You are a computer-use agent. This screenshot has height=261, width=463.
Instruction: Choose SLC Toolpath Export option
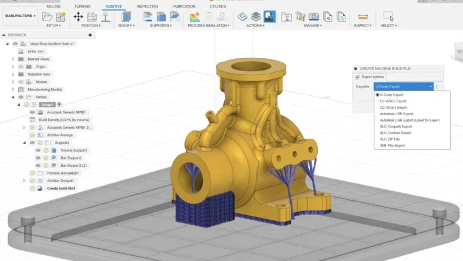tap(395, 126)
